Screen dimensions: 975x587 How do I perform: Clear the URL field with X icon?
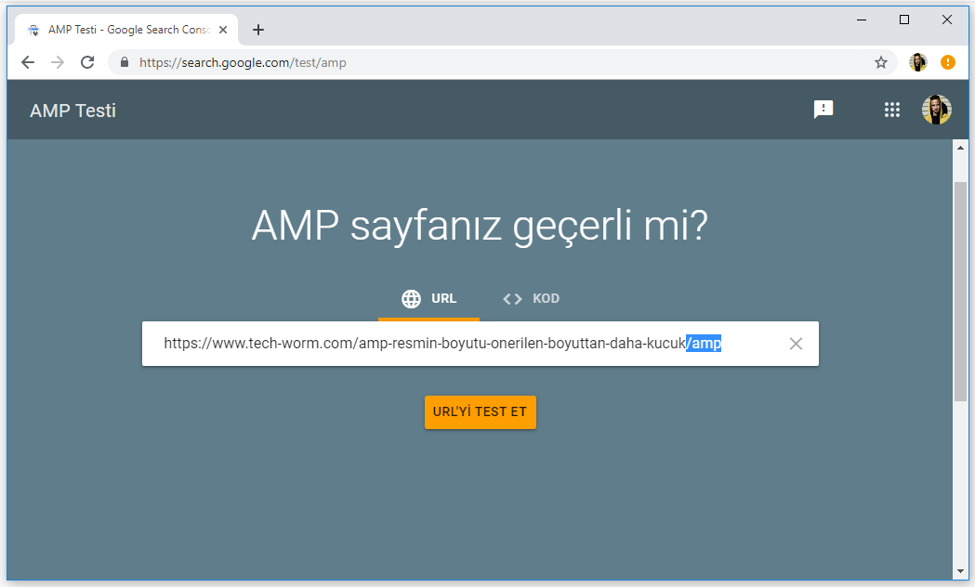click(x=796, y=344)
